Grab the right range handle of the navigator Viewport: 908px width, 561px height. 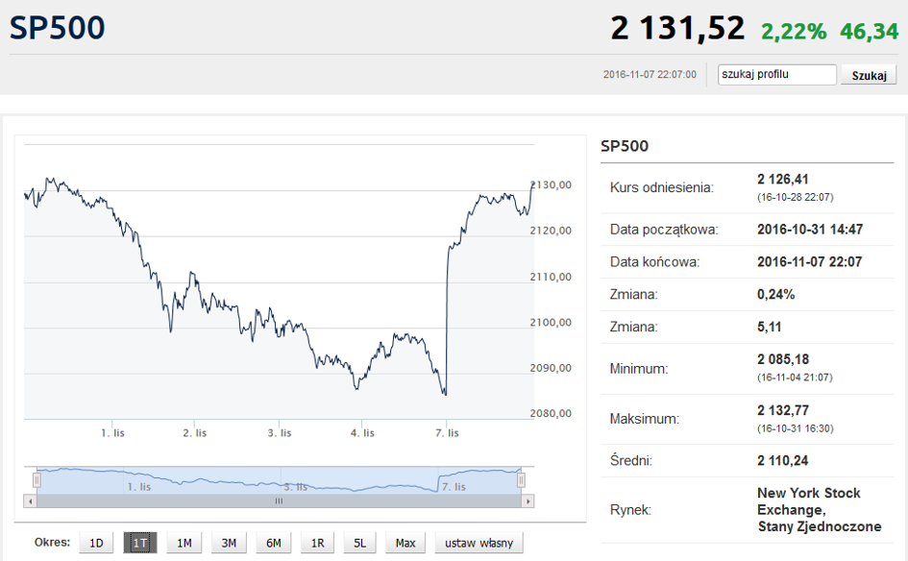[521, 480]
